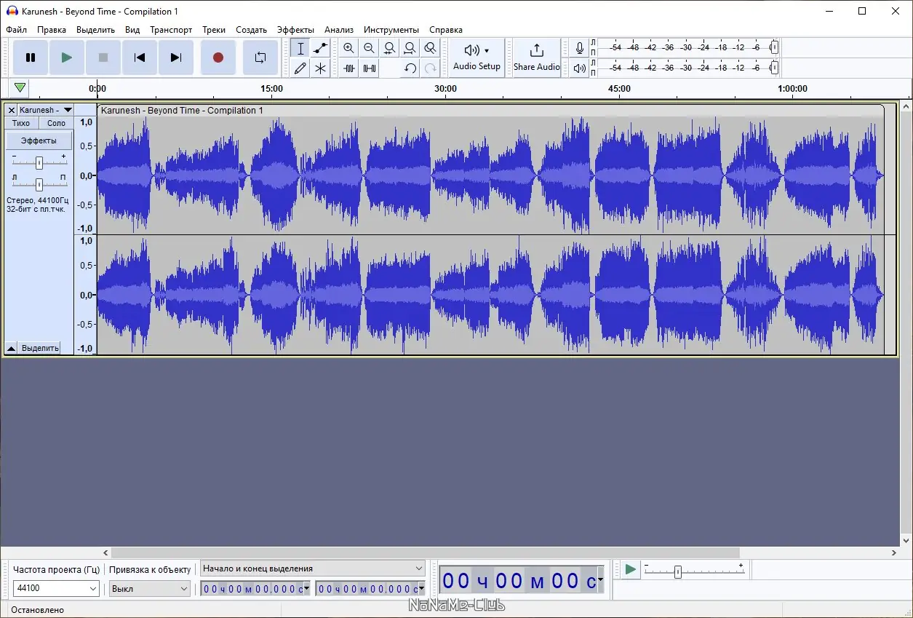Select the Selection (I-beam) tool
Viewport: 913px width, 618px height.
(x=300, y=49)
